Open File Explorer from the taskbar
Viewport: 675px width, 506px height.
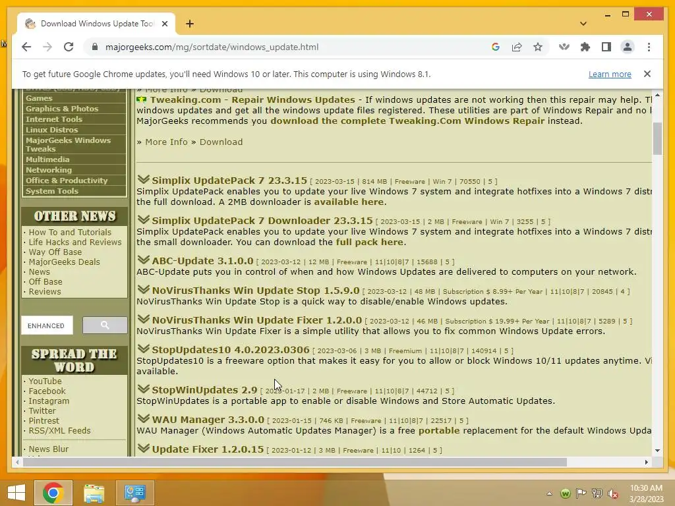(x=94, y=492)
